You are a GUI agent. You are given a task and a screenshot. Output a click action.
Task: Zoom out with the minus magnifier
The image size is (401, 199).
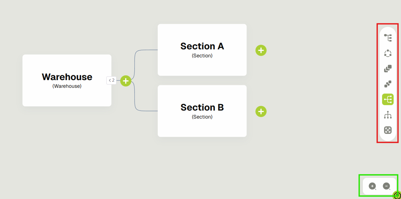point(386,186)
